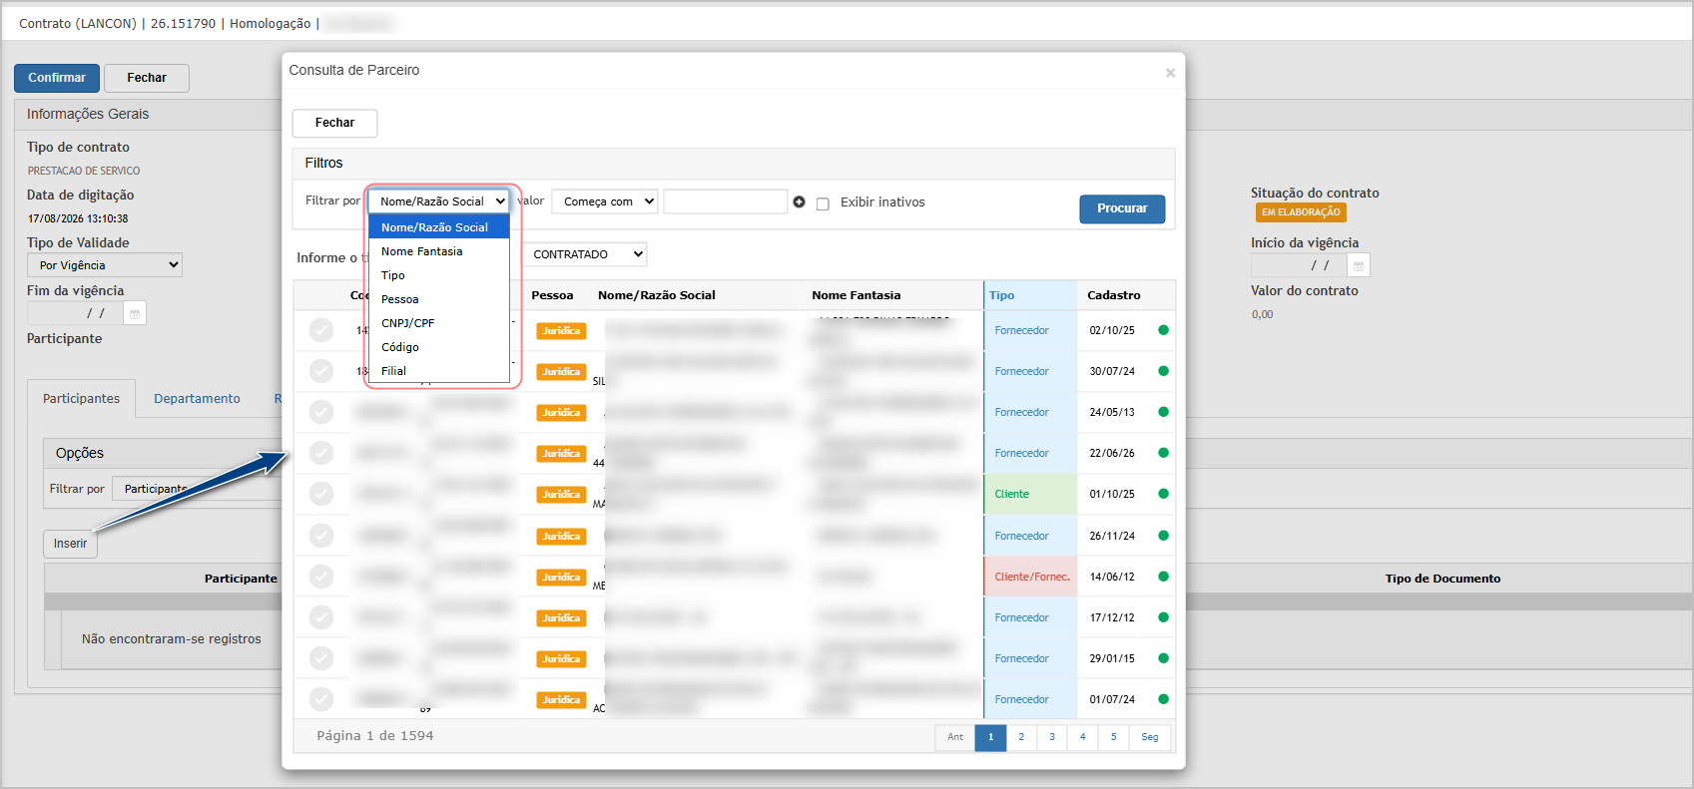Enable the Exibir inativos checkbox
The image size is (1694, 789).
(x=823, y=203)
